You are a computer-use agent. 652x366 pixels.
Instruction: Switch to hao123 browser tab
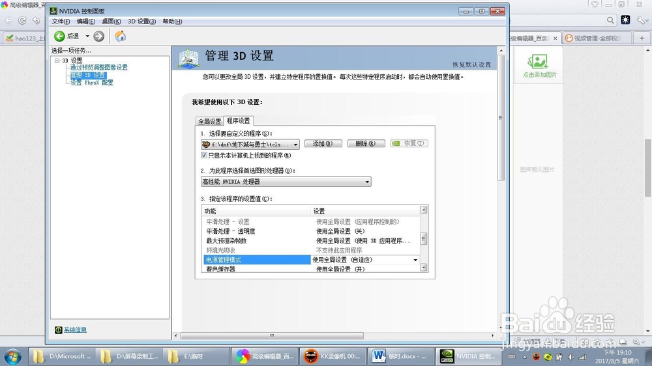(24, 38)
